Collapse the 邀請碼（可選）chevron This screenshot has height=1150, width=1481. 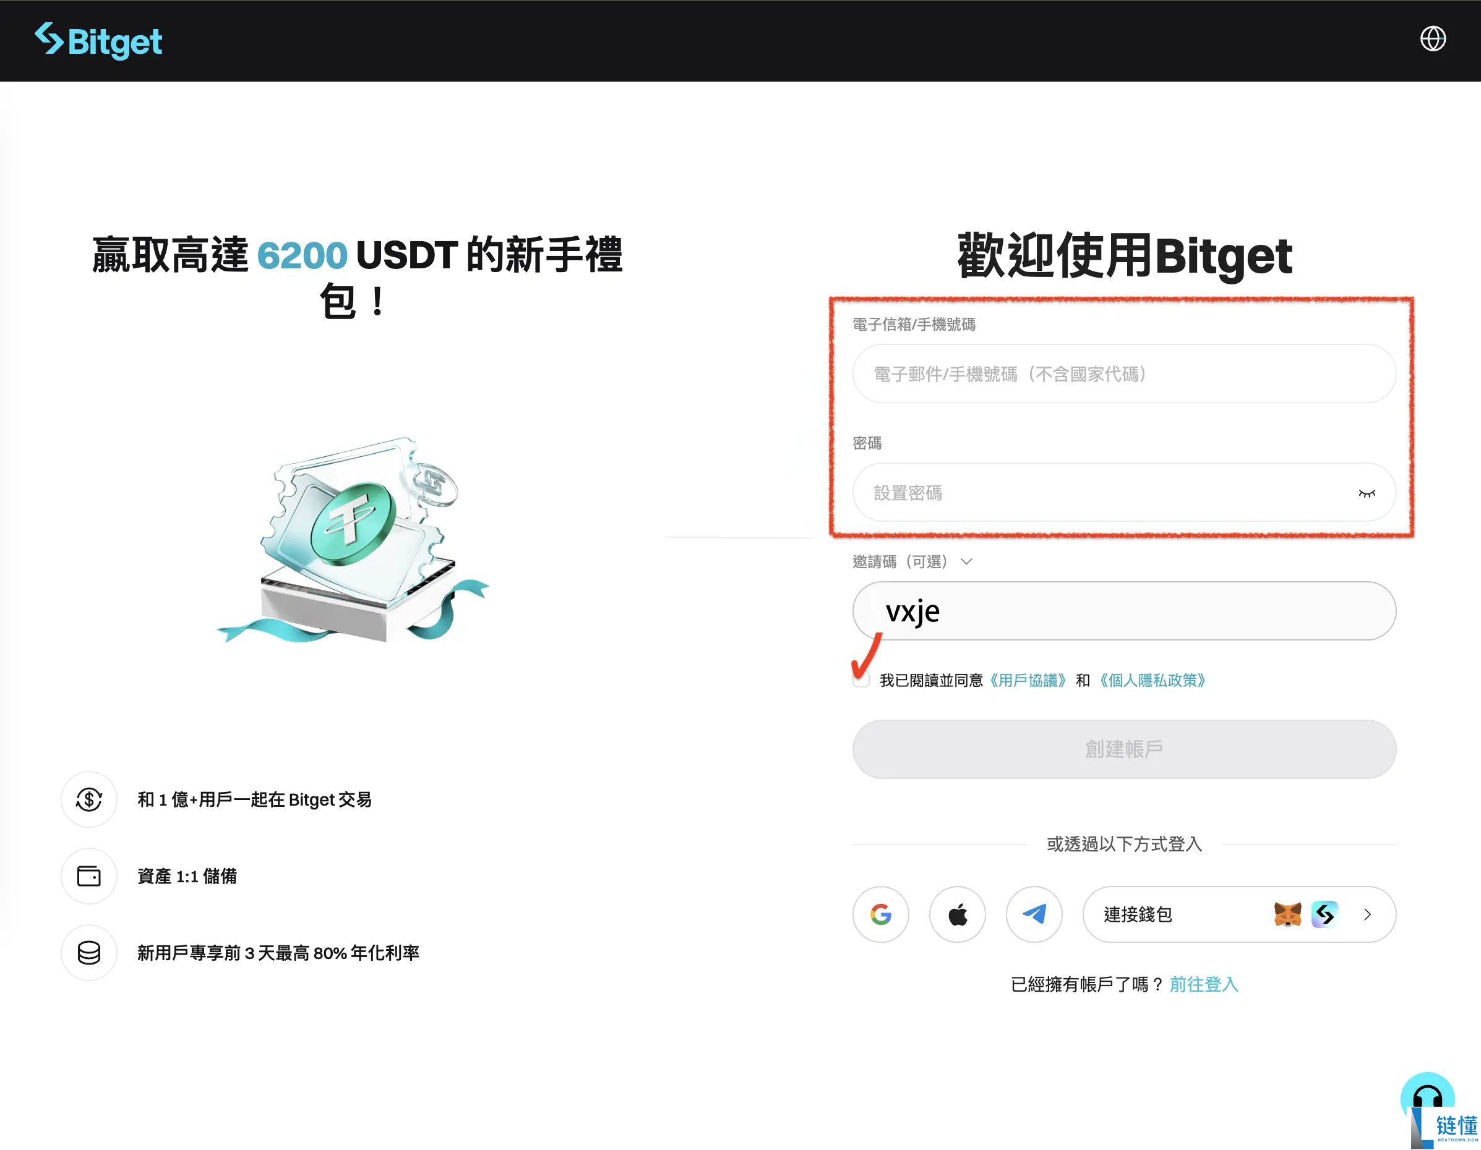(x=966, y=561)
